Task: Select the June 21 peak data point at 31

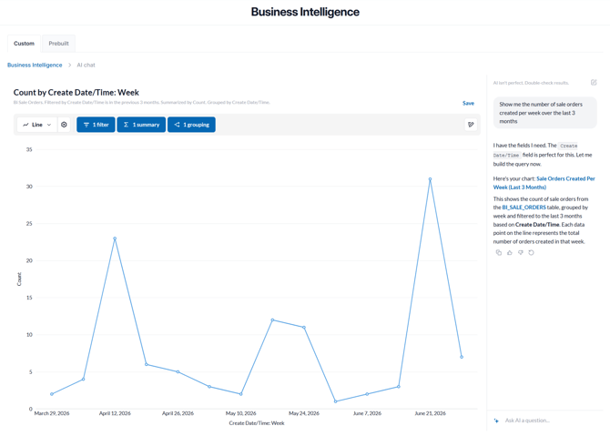Action: 430,179
